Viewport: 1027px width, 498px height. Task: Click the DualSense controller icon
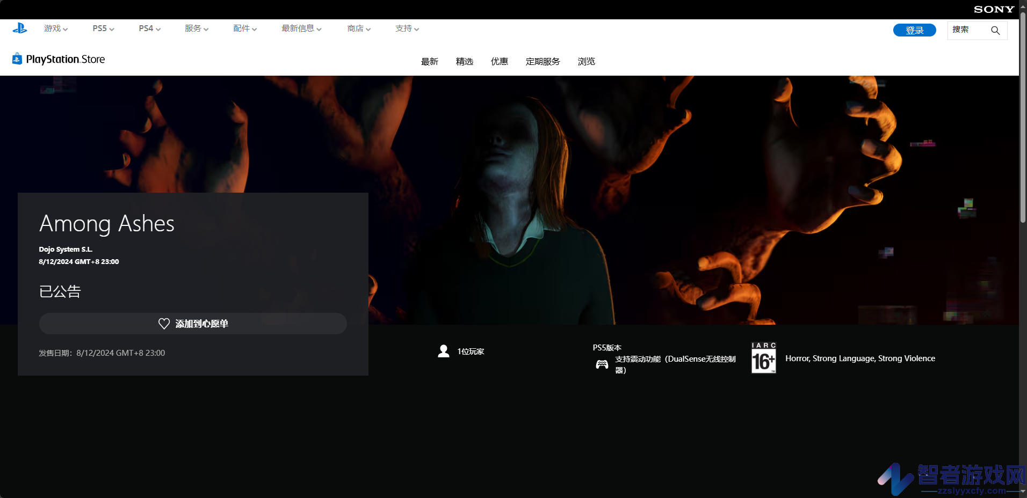602,364
